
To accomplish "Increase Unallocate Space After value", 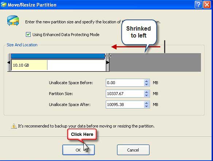I will point(146,103).
